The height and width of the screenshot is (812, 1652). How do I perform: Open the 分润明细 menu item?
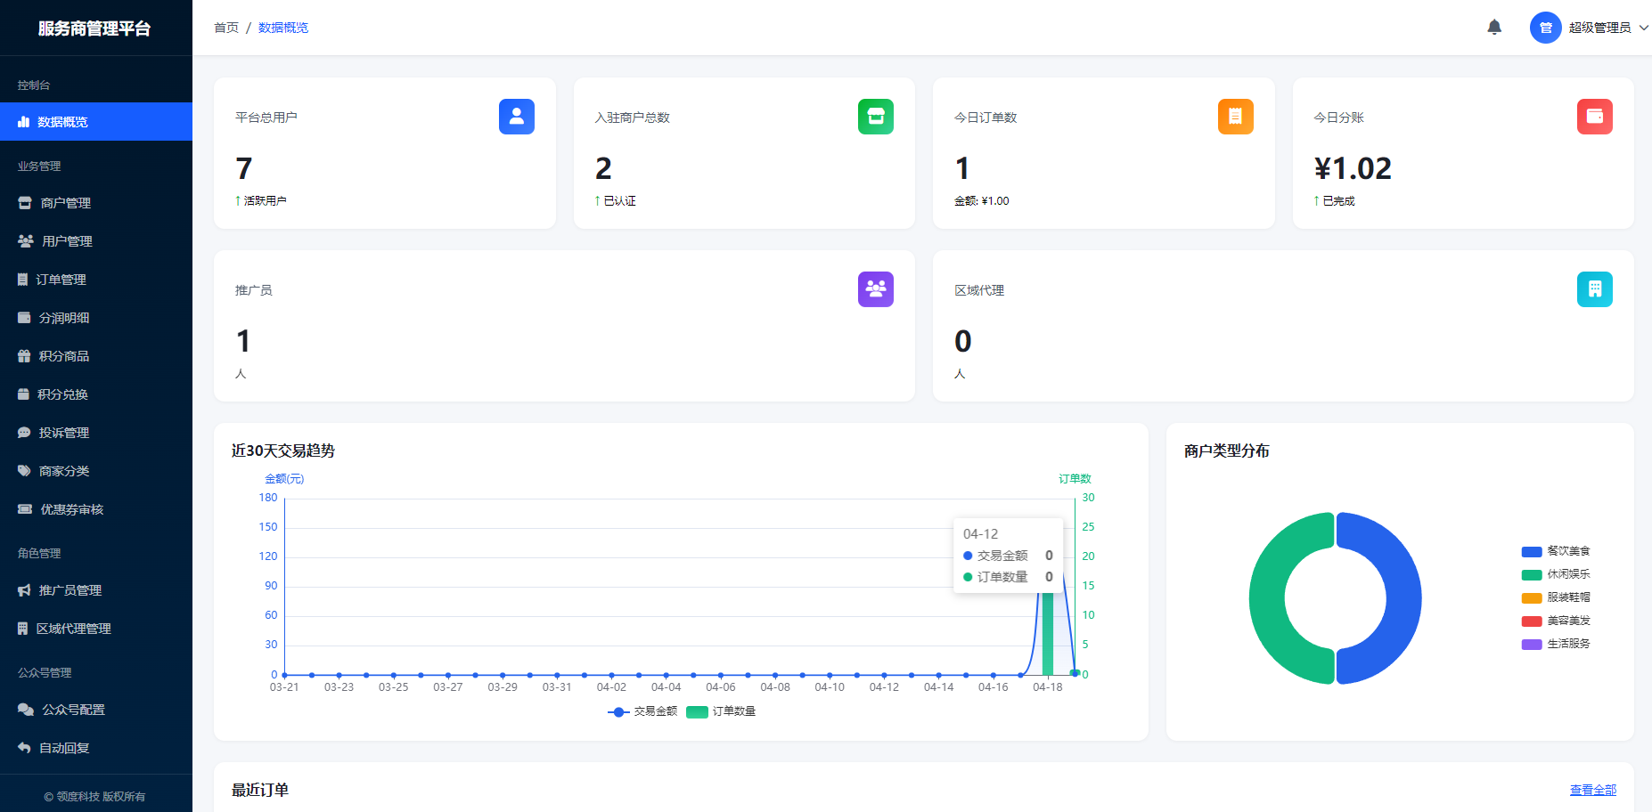96,318
